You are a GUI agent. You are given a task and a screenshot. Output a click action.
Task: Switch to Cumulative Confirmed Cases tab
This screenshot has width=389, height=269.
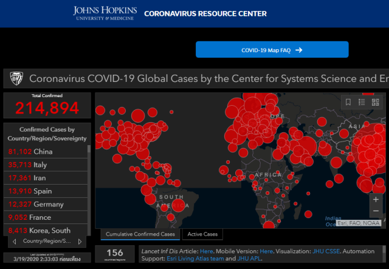(140, 234)
